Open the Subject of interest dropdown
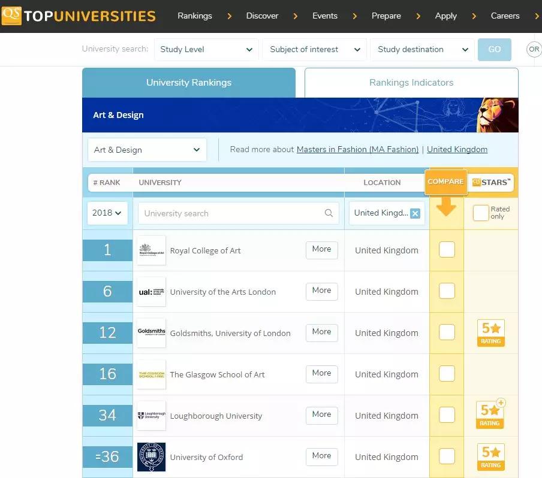This screenshot has width=542, height=478. 315,49
